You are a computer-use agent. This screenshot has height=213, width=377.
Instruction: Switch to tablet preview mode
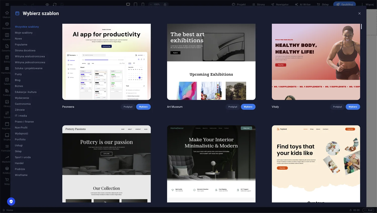pos(135,4)
